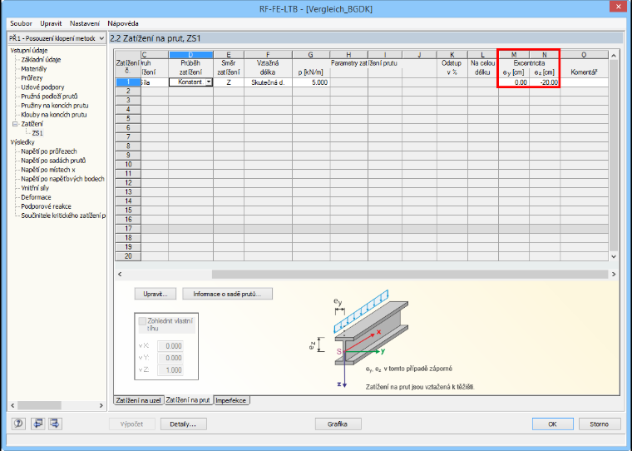The width and height of the screenshot is (632, 451).
Task: Select Uzlové podpory in the tree
Action: coord(42,87)
